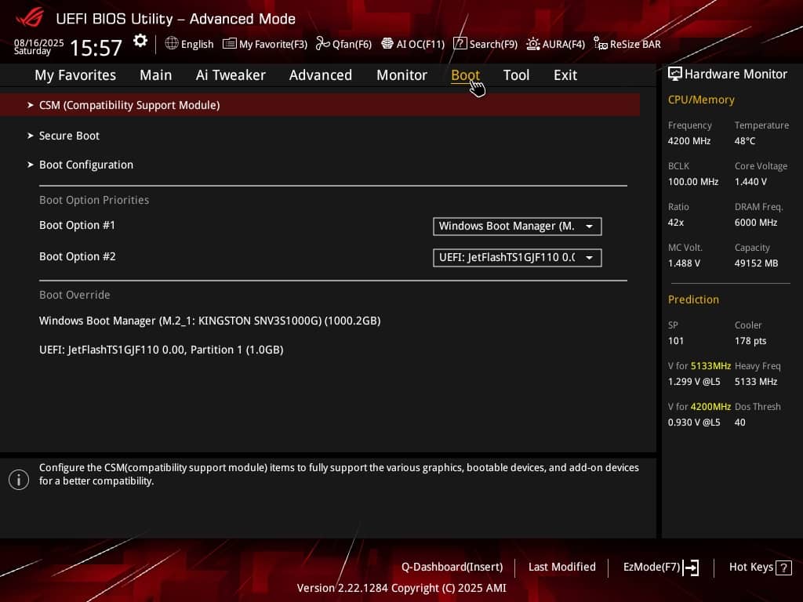803x602 pixels.
Task: Click the CPU Frequency 4200 MHz value
Action: coord(689,141)
